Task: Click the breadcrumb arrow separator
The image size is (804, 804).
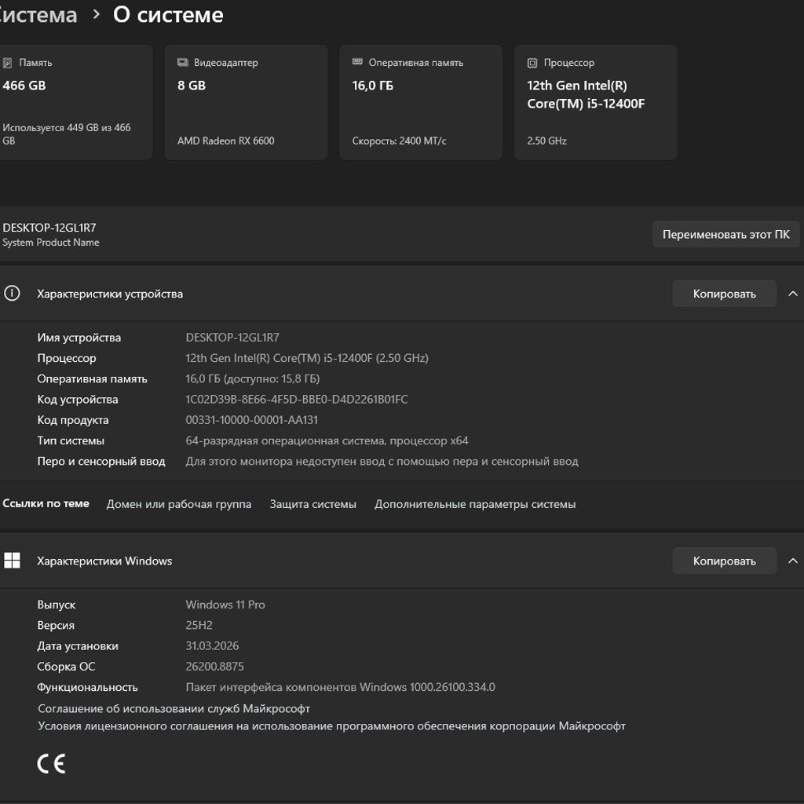Action: [96, 15]
